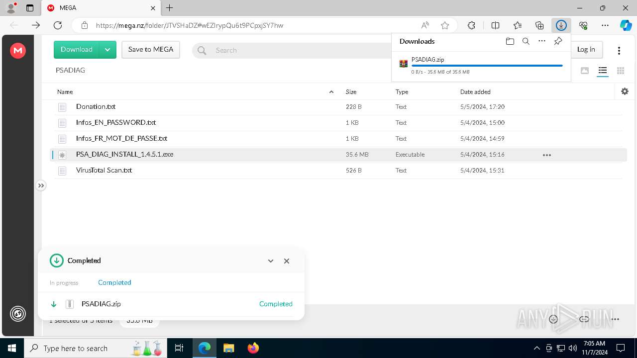Pin the Downloads popup
This screenshot has width=637, height=358.
[558, 41]
